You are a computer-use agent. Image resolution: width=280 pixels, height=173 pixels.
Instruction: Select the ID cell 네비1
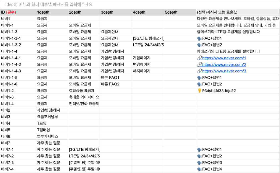click(x=18, y=19)
